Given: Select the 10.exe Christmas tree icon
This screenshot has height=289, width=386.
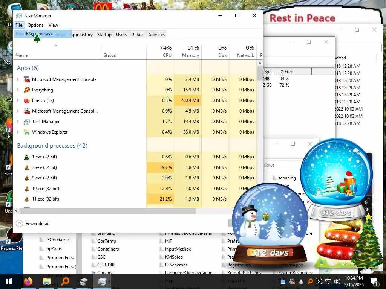Looking at the screenshot, I should click(27, 189).
